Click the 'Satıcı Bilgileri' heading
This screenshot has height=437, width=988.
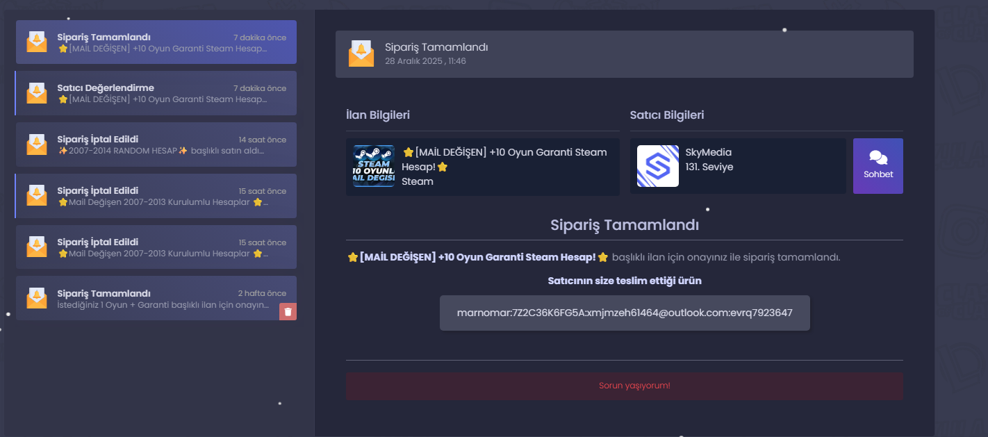click(x=667, y=115)
